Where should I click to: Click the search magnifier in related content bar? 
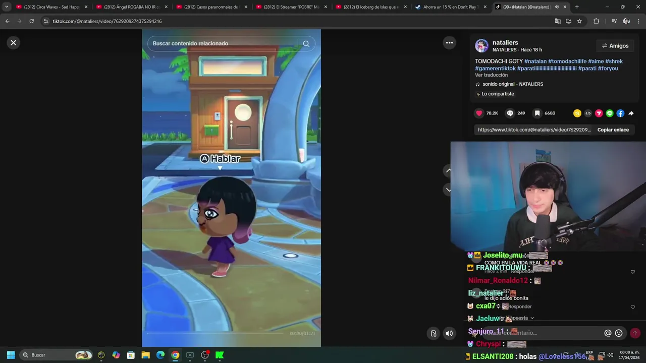pyautogui.click(x=306, y=43)
